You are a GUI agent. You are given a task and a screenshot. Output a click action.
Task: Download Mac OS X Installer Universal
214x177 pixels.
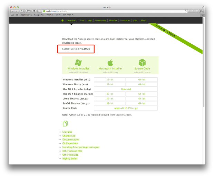pyautogui.click(x=126, y=89)
